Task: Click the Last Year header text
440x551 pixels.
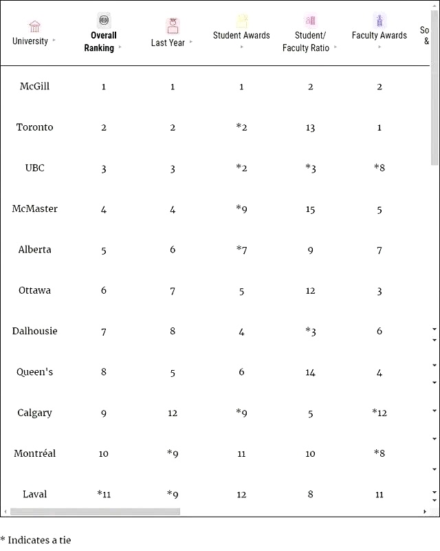Action: click(168, 43)
